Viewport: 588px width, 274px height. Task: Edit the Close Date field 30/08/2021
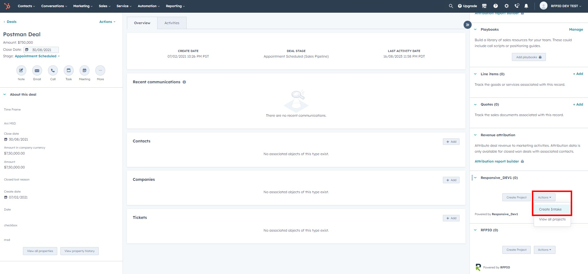(x=41, y=50)
